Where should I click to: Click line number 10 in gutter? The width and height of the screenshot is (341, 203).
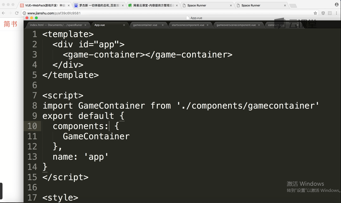click(x=32, y=126)
